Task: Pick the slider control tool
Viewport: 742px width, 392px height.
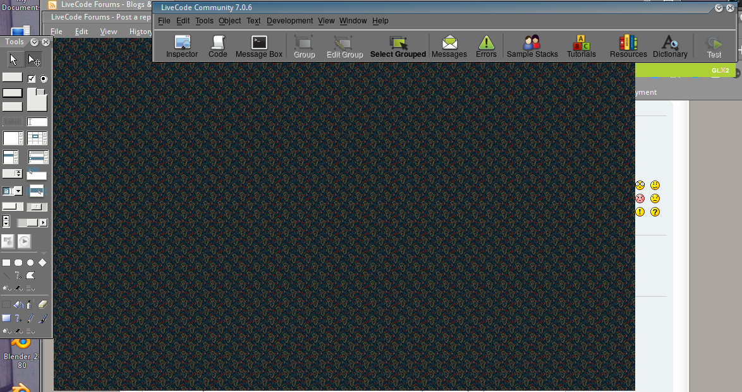Action: 37,206
